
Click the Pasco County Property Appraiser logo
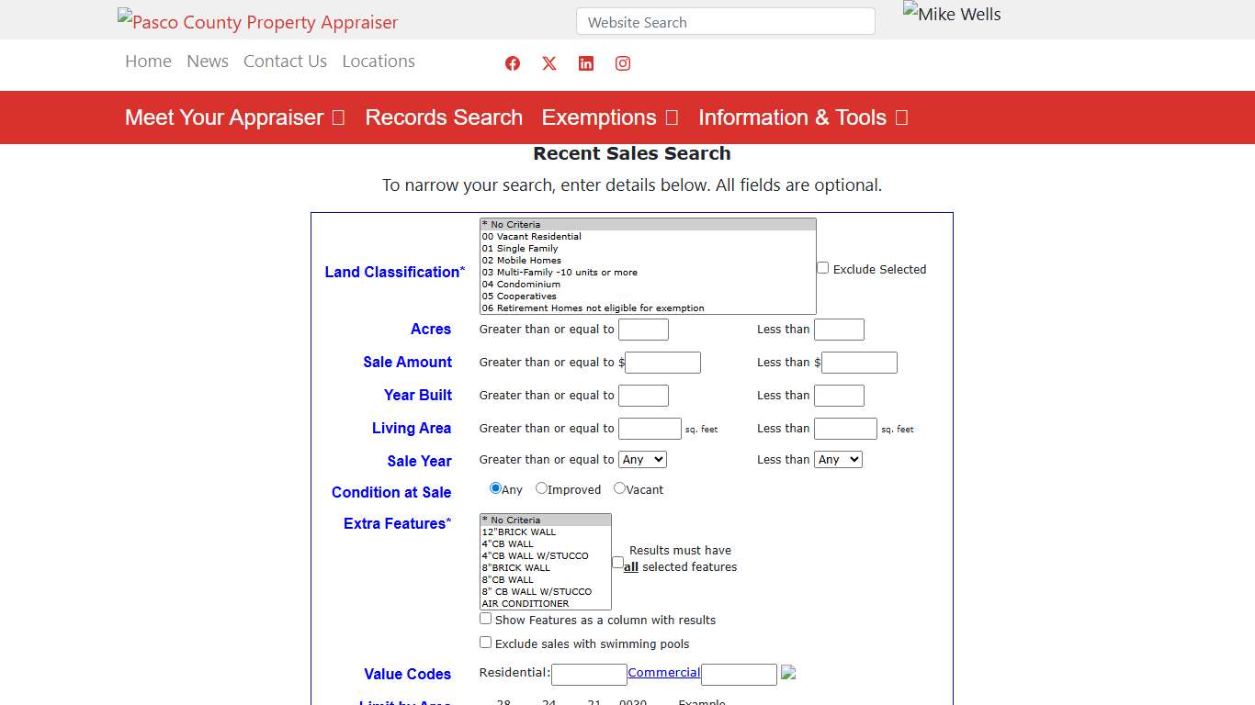coord(257,21)
